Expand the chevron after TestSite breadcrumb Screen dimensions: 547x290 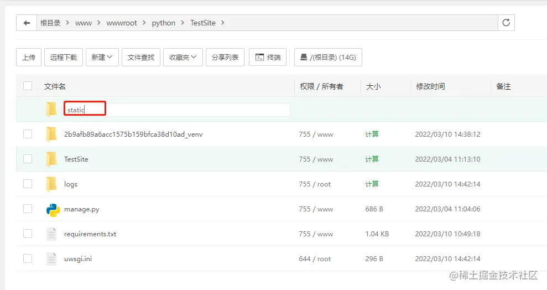pos(222,23)
